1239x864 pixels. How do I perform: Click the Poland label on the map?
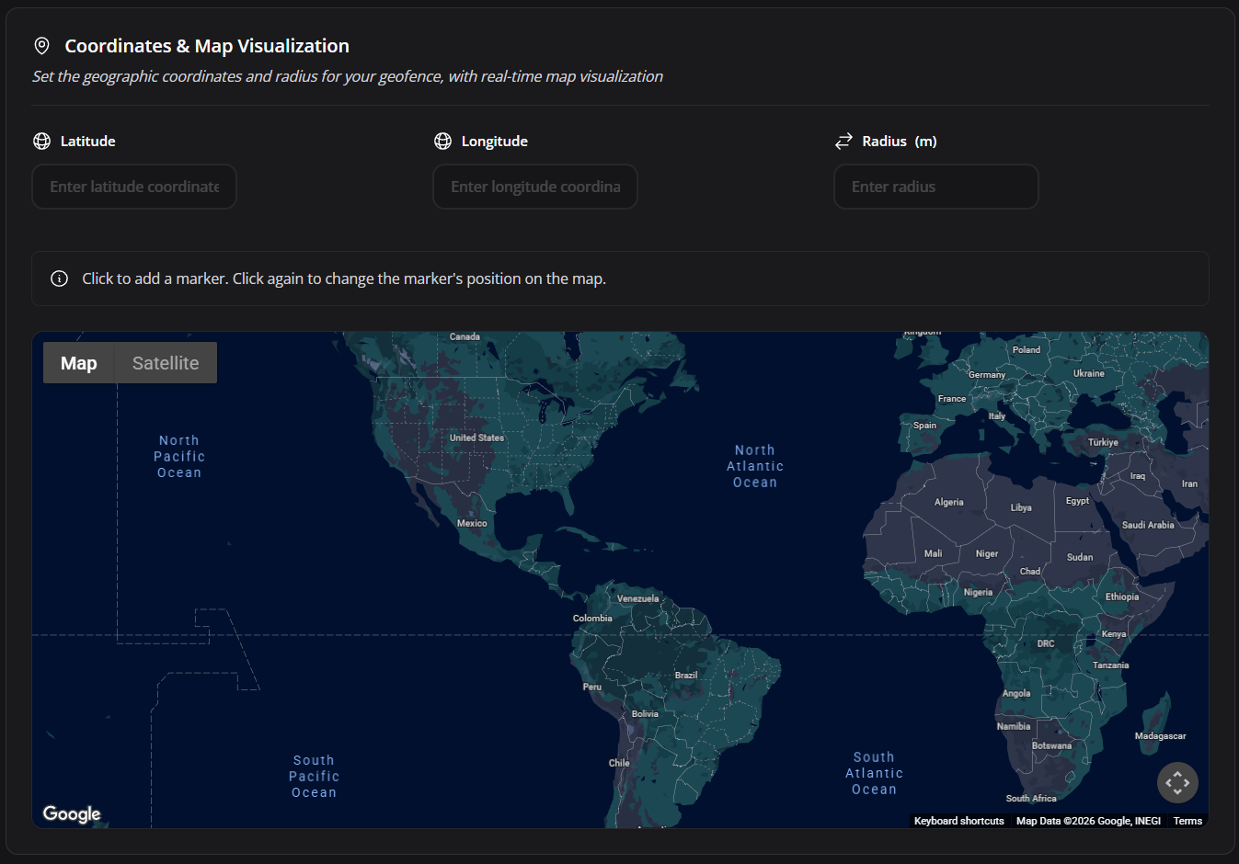point(1027,349)
